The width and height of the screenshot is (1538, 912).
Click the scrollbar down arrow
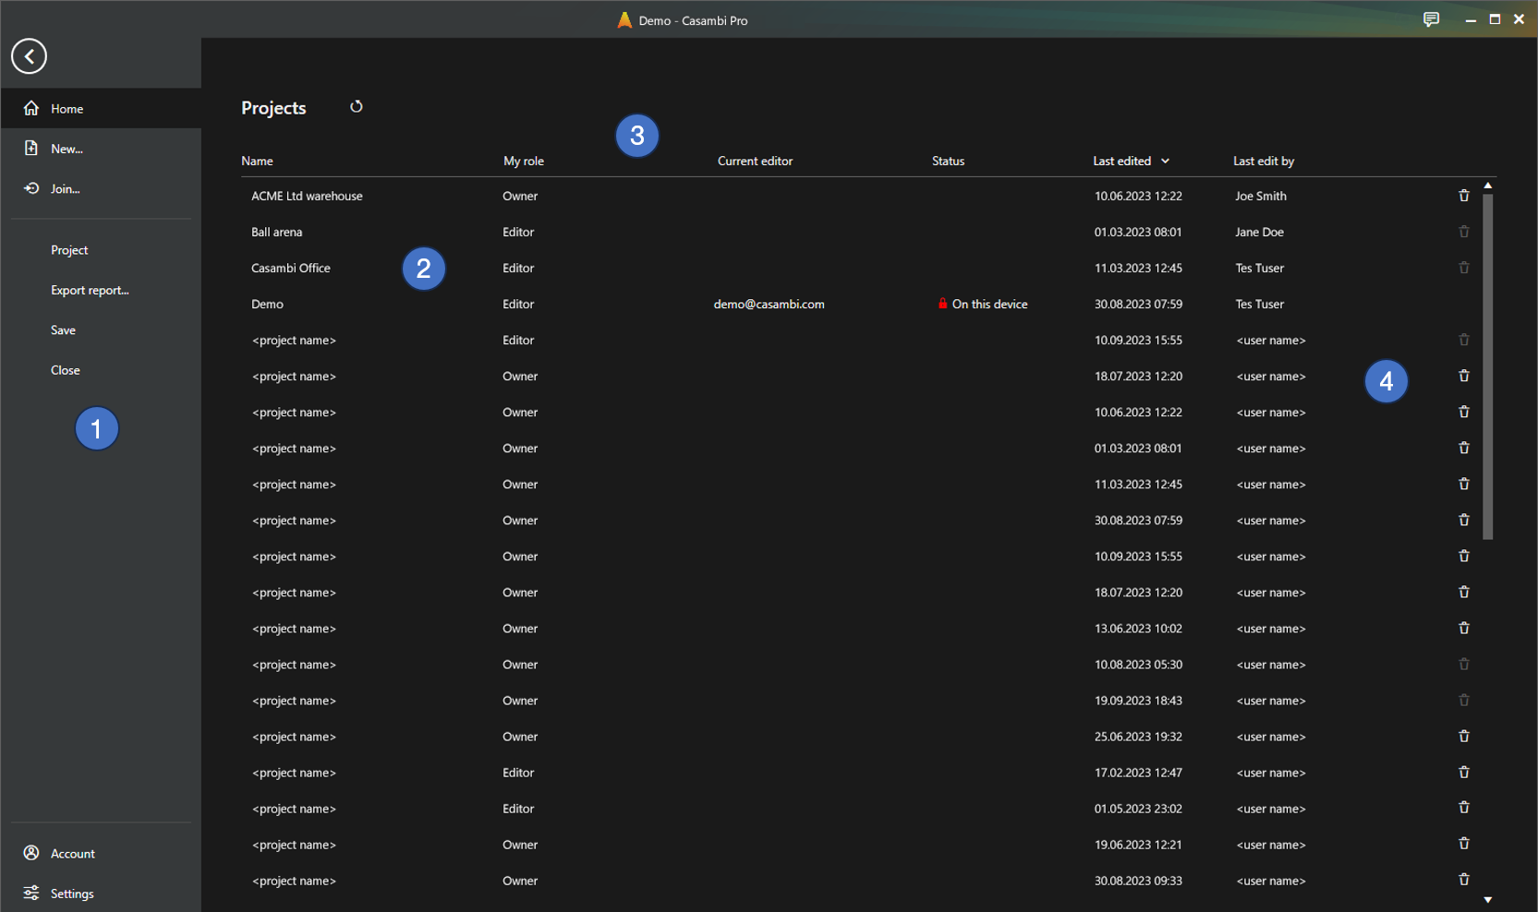pos(1488,898)
